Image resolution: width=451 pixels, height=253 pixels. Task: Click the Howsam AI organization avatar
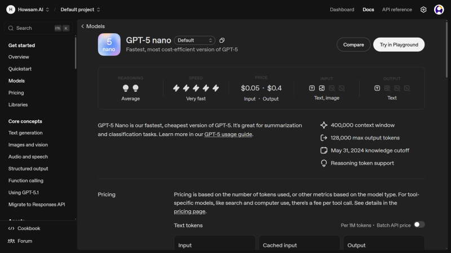pyautogui.click(x=11, y=10)
